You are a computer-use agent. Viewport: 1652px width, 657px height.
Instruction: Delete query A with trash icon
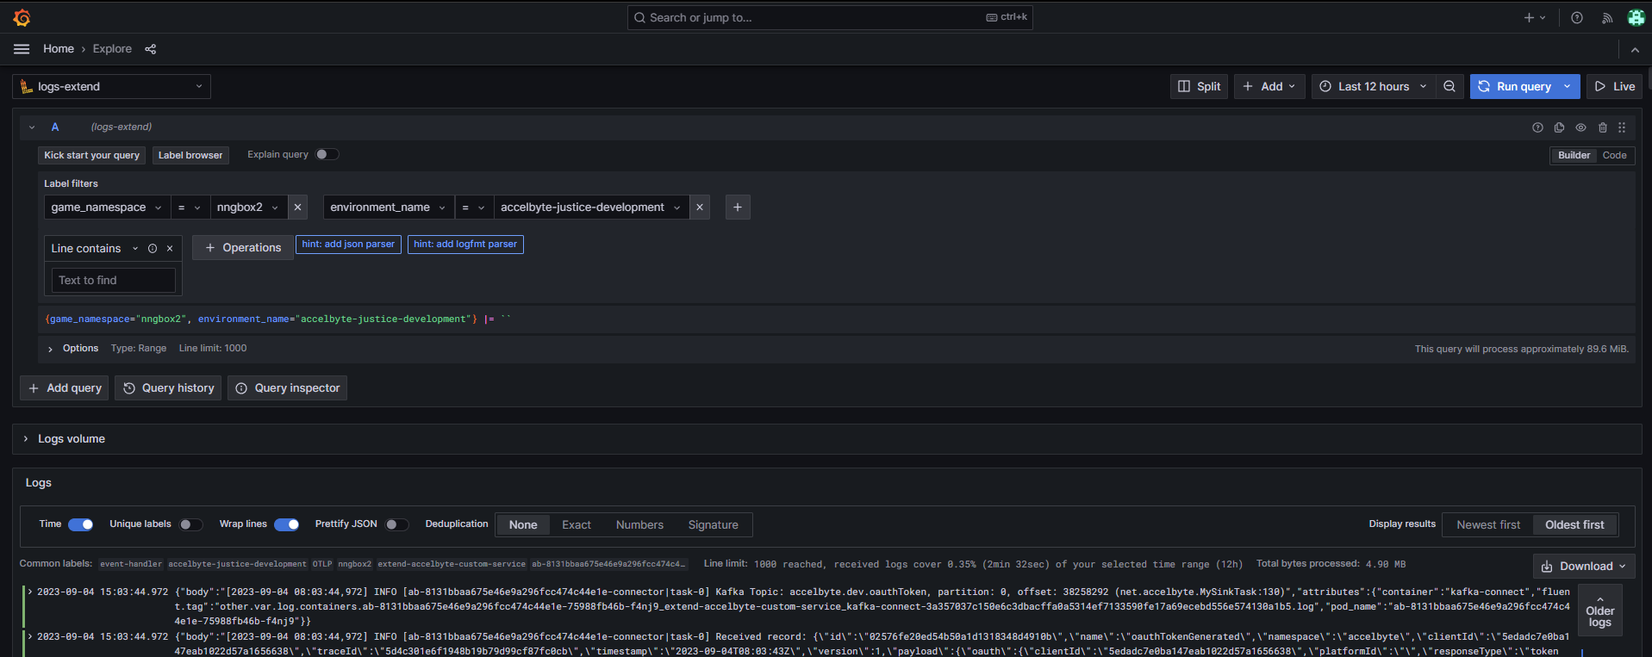click(1603, 127)
